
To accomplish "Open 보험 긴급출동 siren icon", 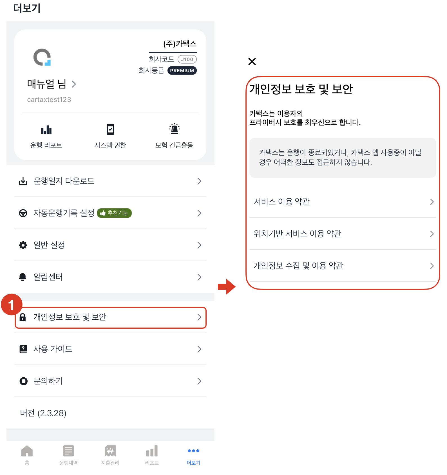I will pos(175,129).
